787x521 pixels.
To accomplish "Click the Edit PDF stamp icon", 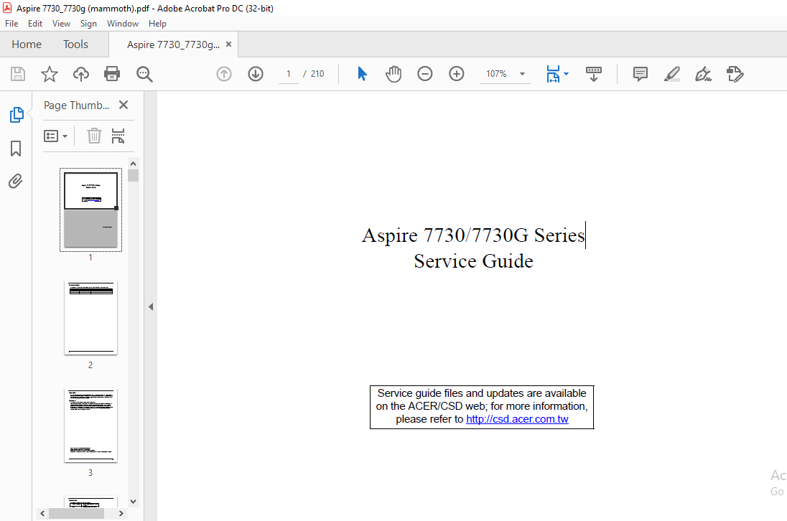I will (735, 74).
